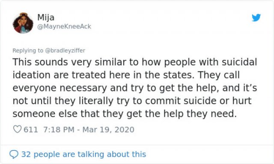Image resolution: width=274 pixels, height=164 pixels.
Task: Click the last line ending "they need."
Action: point(125,114)
